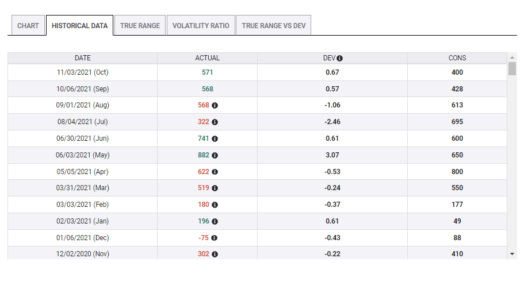Click info icon beside 741 June actual
The height and width of the screenshot is (285, 528).
[x=215, y=138]
